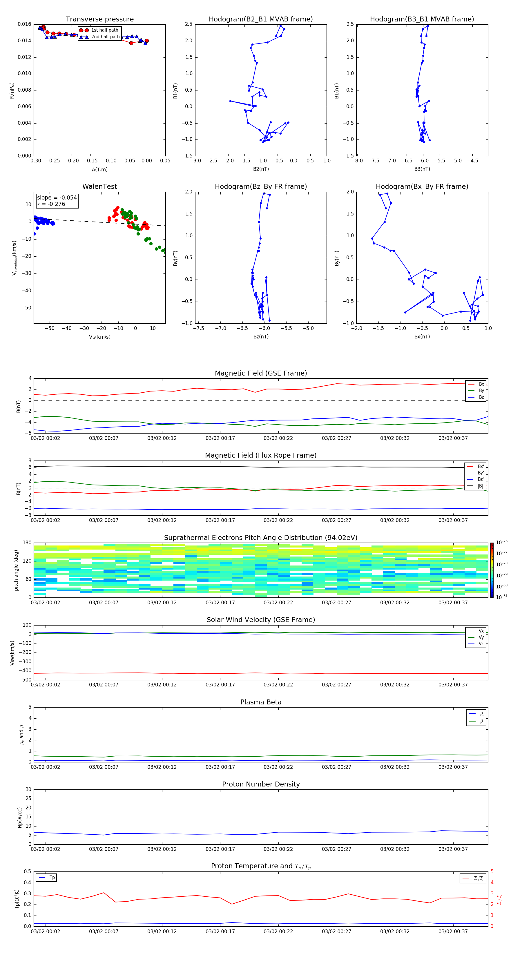Click the '10^-31' colorbar label
The image size is (522, 957).
pyautogui.click(x=502, y=597)
